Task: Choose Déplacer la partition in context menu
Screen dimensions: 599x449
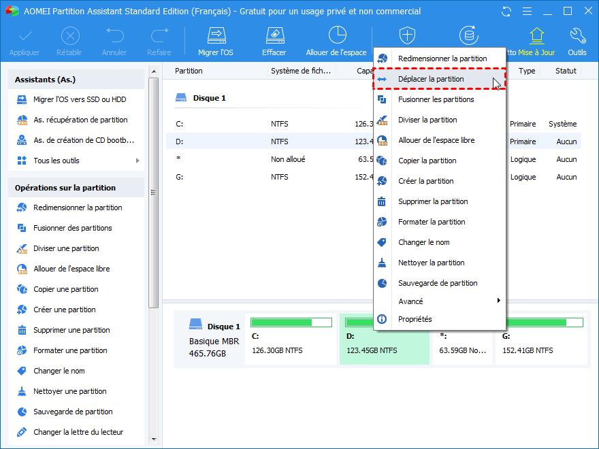Action: click(439, 79)
